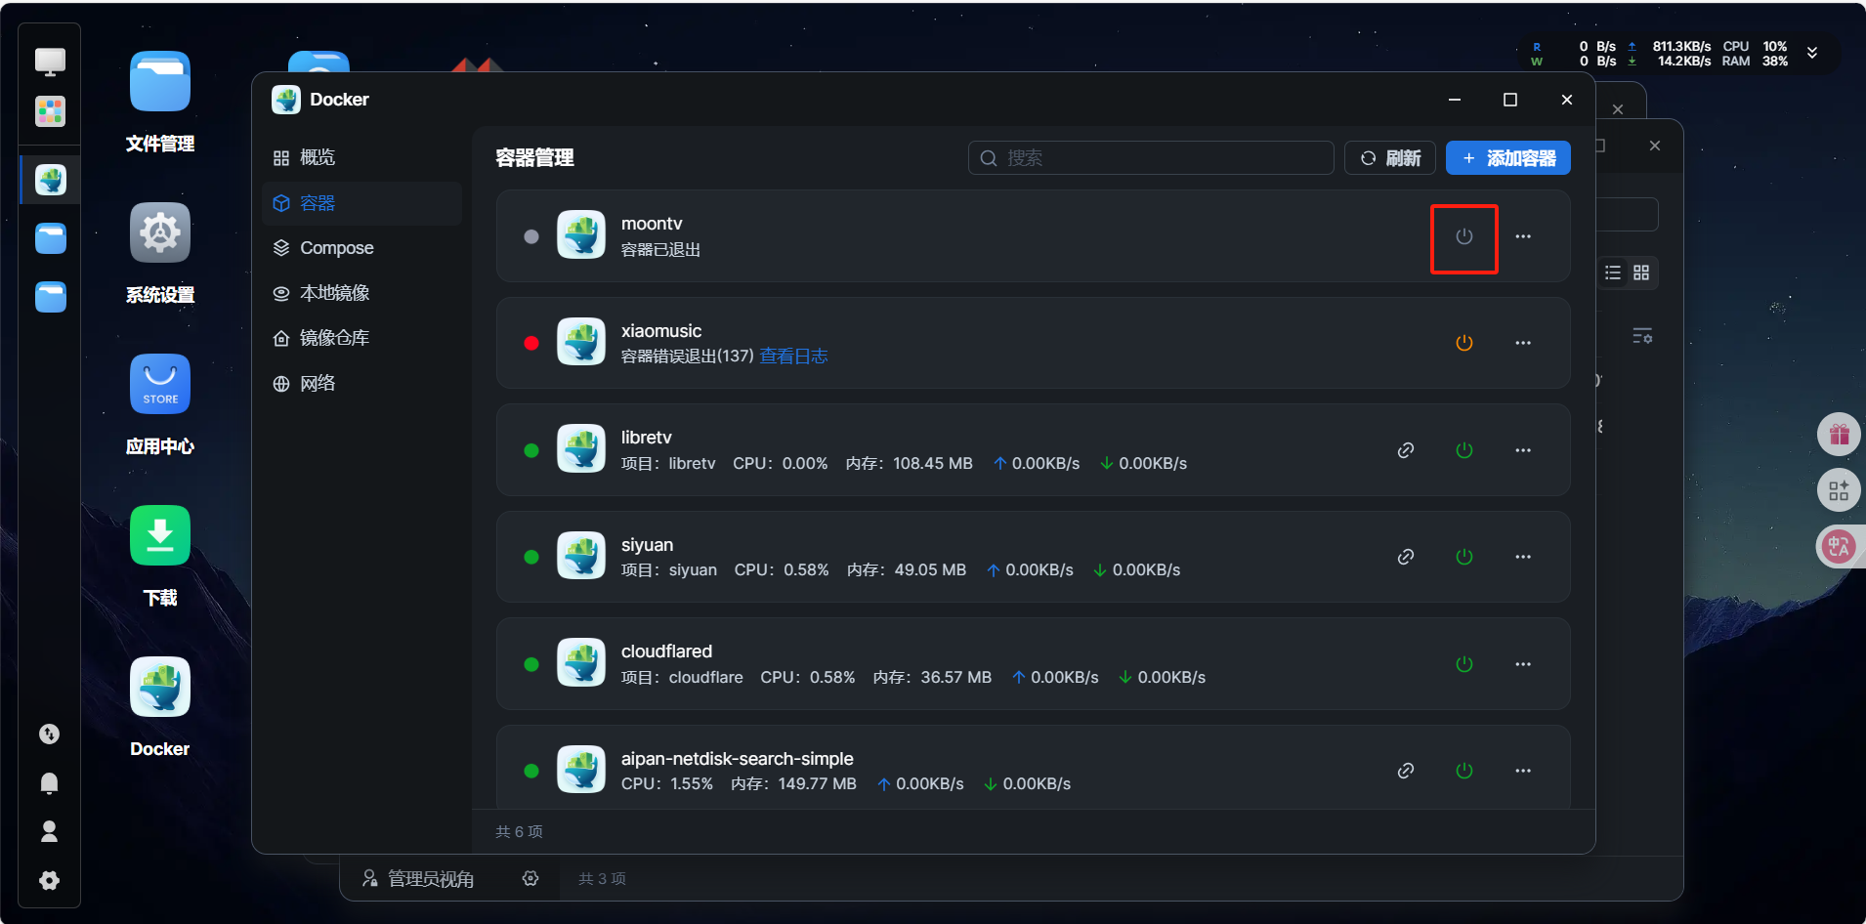Open notifications bell in dock

pos(49,782)
